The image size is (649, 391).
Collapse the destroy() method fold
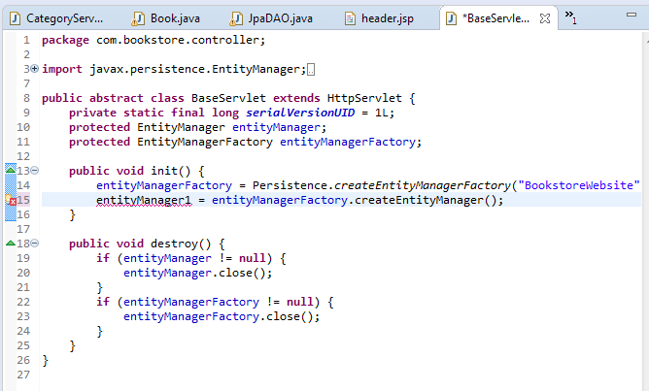35,243
